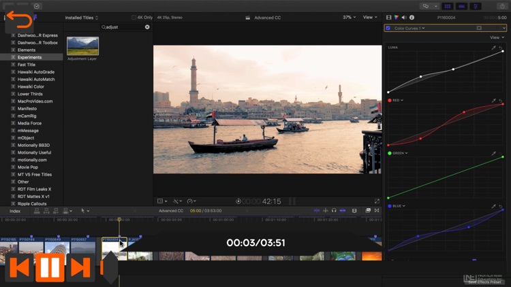Click the insert clip edit icon
The image size is (511, 287).
(x=46, y=211)
